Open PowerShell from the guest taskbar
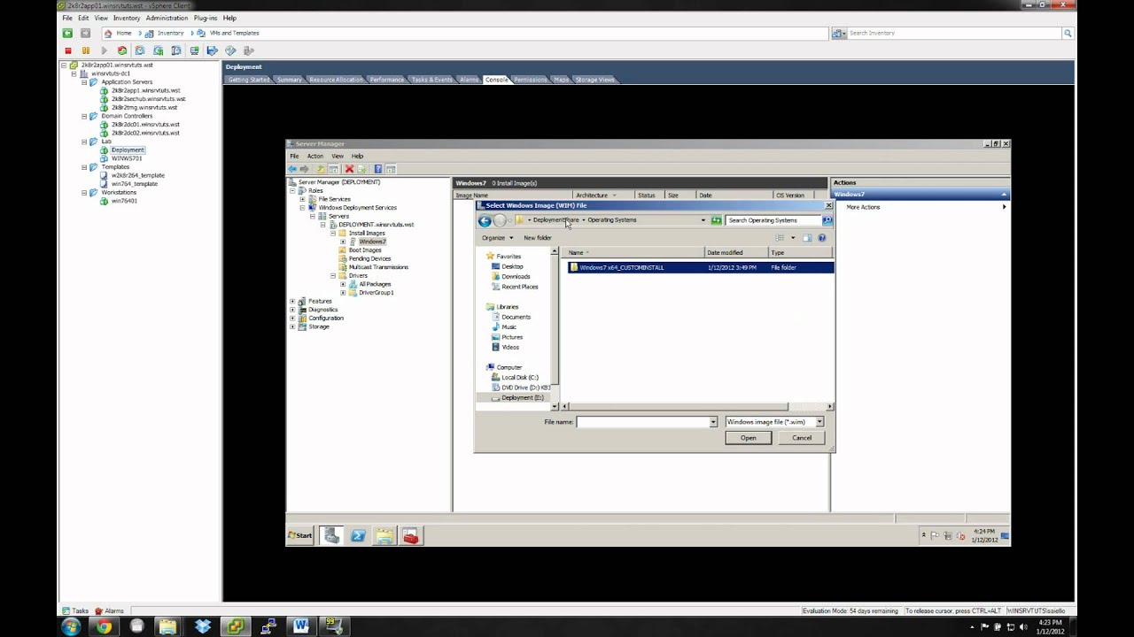1134x637 pixels. 358,535
